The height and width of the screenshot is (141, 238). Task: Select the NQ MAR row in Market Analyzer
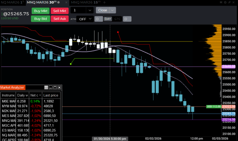pyautogui.click(x=30, y=135)
